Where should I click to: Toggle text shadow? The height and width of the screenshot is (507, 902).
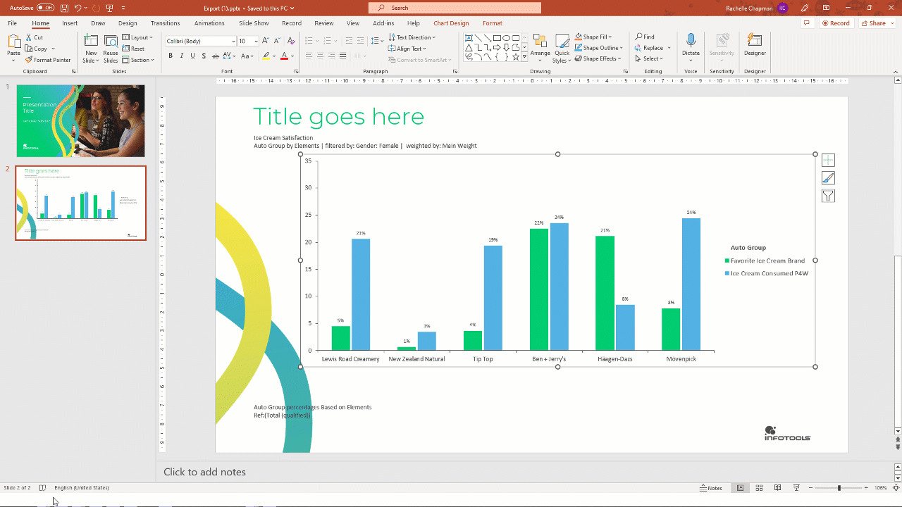pyautogui.click(x=204, y=56)
